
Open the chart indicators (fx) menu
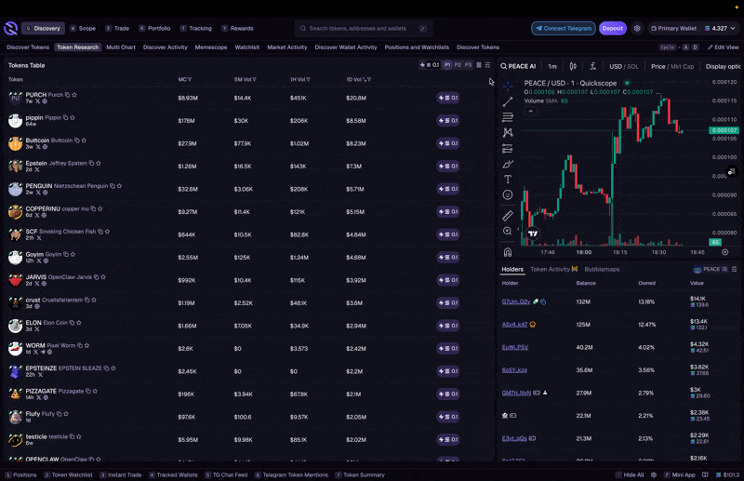point(592,66)
